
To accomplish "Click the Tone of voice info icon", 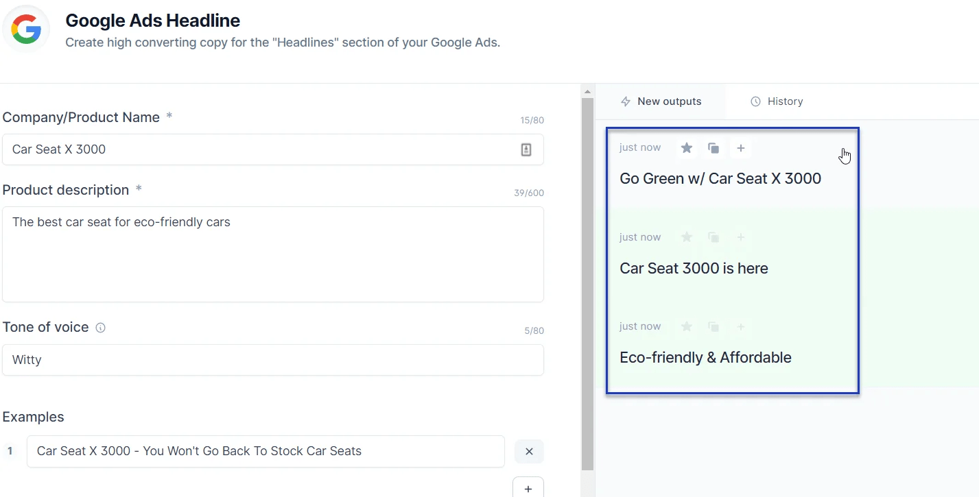I will (x=100, y=328).
